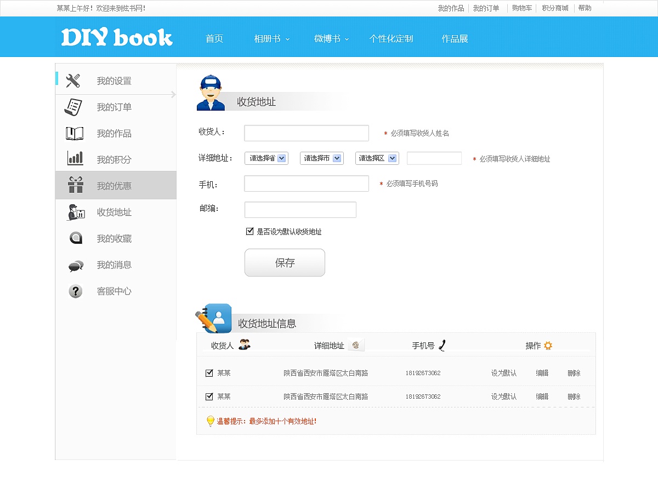Click the delivery person icon beside 收货地址 in the sidebar
658x477 pixels.
76,212
